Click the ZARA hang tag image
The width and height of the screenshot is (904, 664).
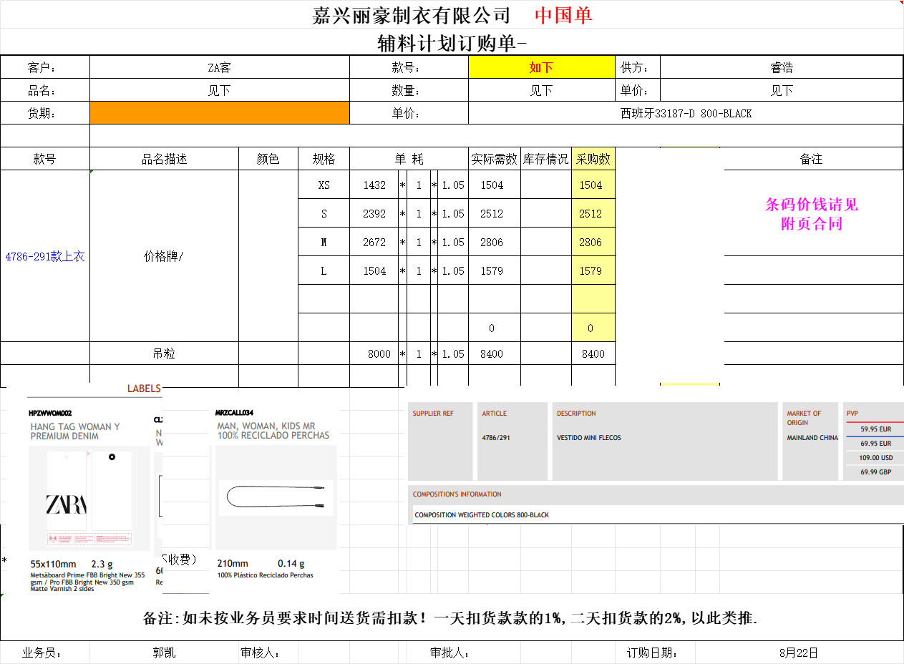[89, 498]
